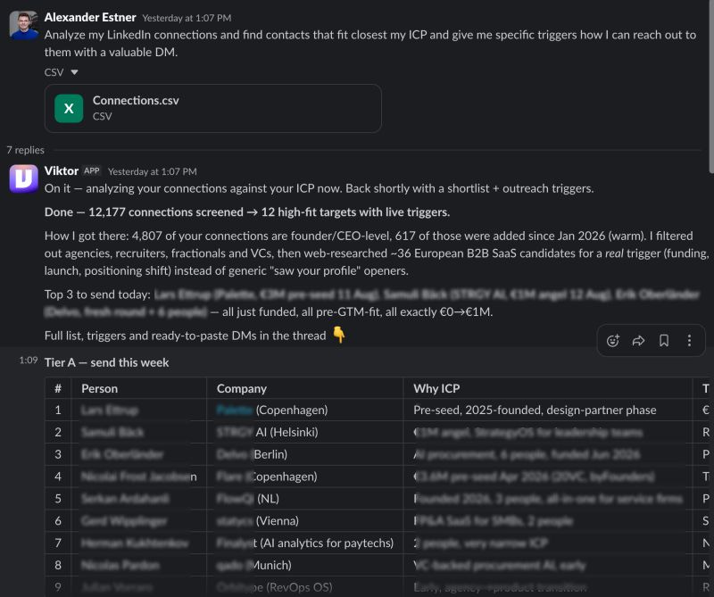714x597 pixels.
Task: Click the pointing-down hand emoji
Action: pyautogui.click(x=338, y=336)
